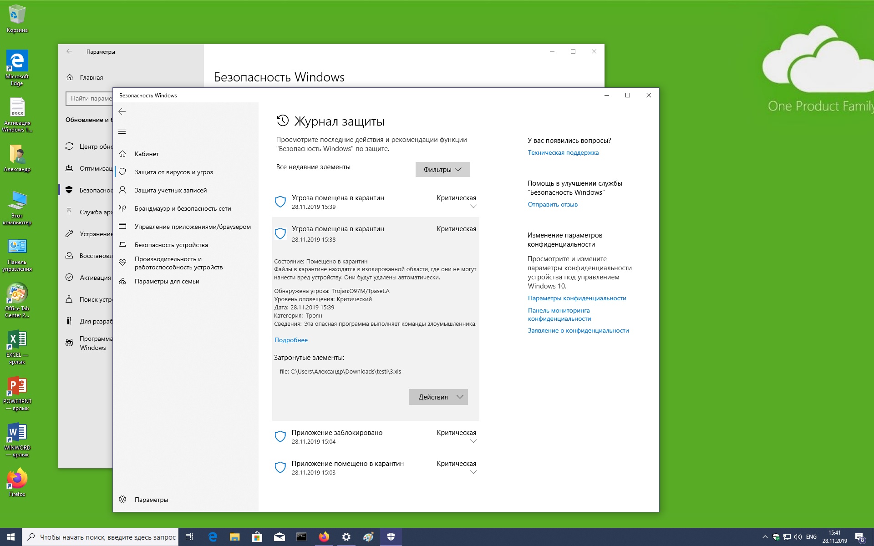The image size is (874, 546).
Task: Open Брандмауэр и безопасность сети icon
Action: coord(122,208)
